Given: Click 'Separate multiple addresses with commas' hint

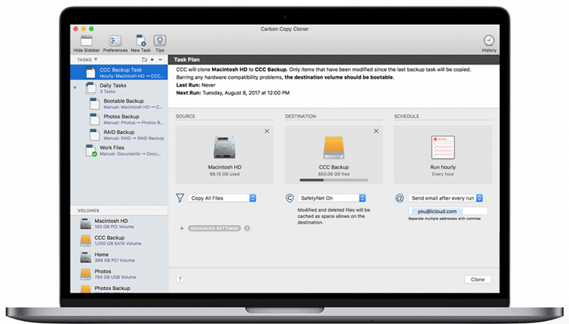Looking at the screenshot, I should point(444,219).
